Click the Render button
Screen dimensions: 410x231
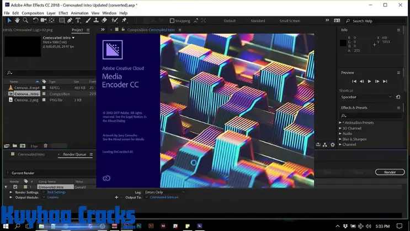coord(390,172)
